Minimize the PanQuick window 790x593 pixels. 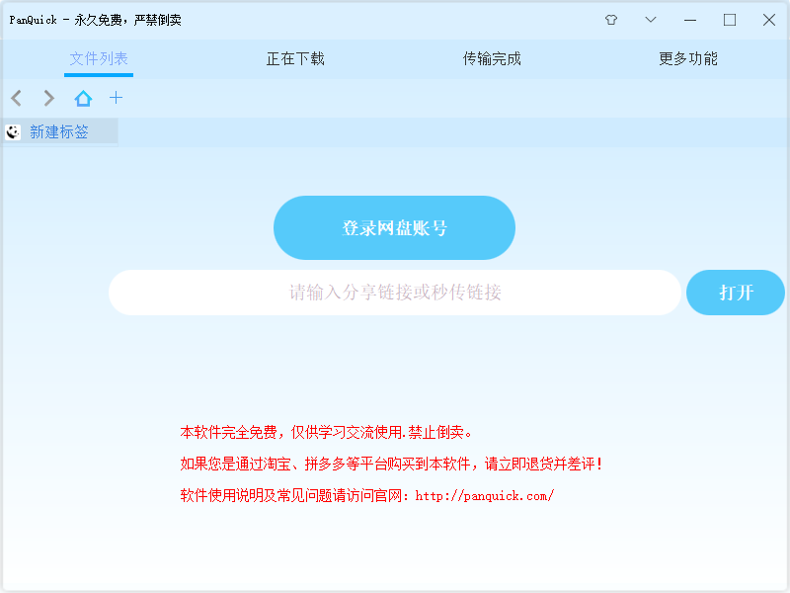pos(690,20)
